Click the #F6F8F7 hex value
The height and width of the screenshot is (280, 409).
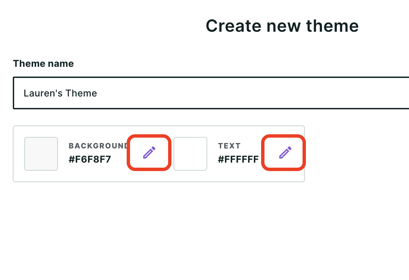coord(90,159)
